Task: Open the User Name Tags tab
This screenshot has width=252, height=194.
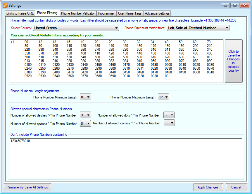Action: click(130, 13)
